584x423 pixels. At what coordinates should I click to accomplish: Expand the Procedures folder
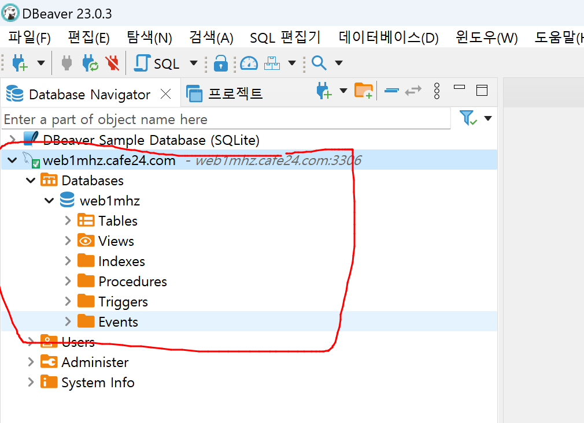pos(68,282)
